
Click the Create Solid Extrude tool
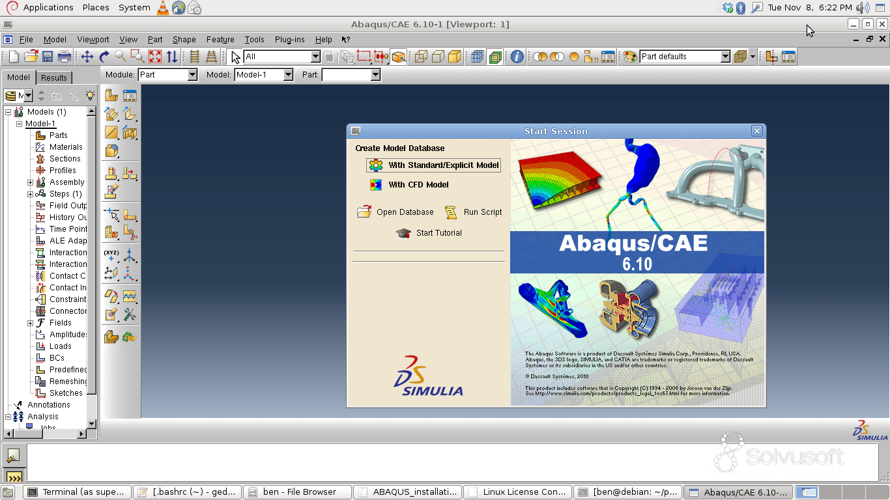pos(111,115)
